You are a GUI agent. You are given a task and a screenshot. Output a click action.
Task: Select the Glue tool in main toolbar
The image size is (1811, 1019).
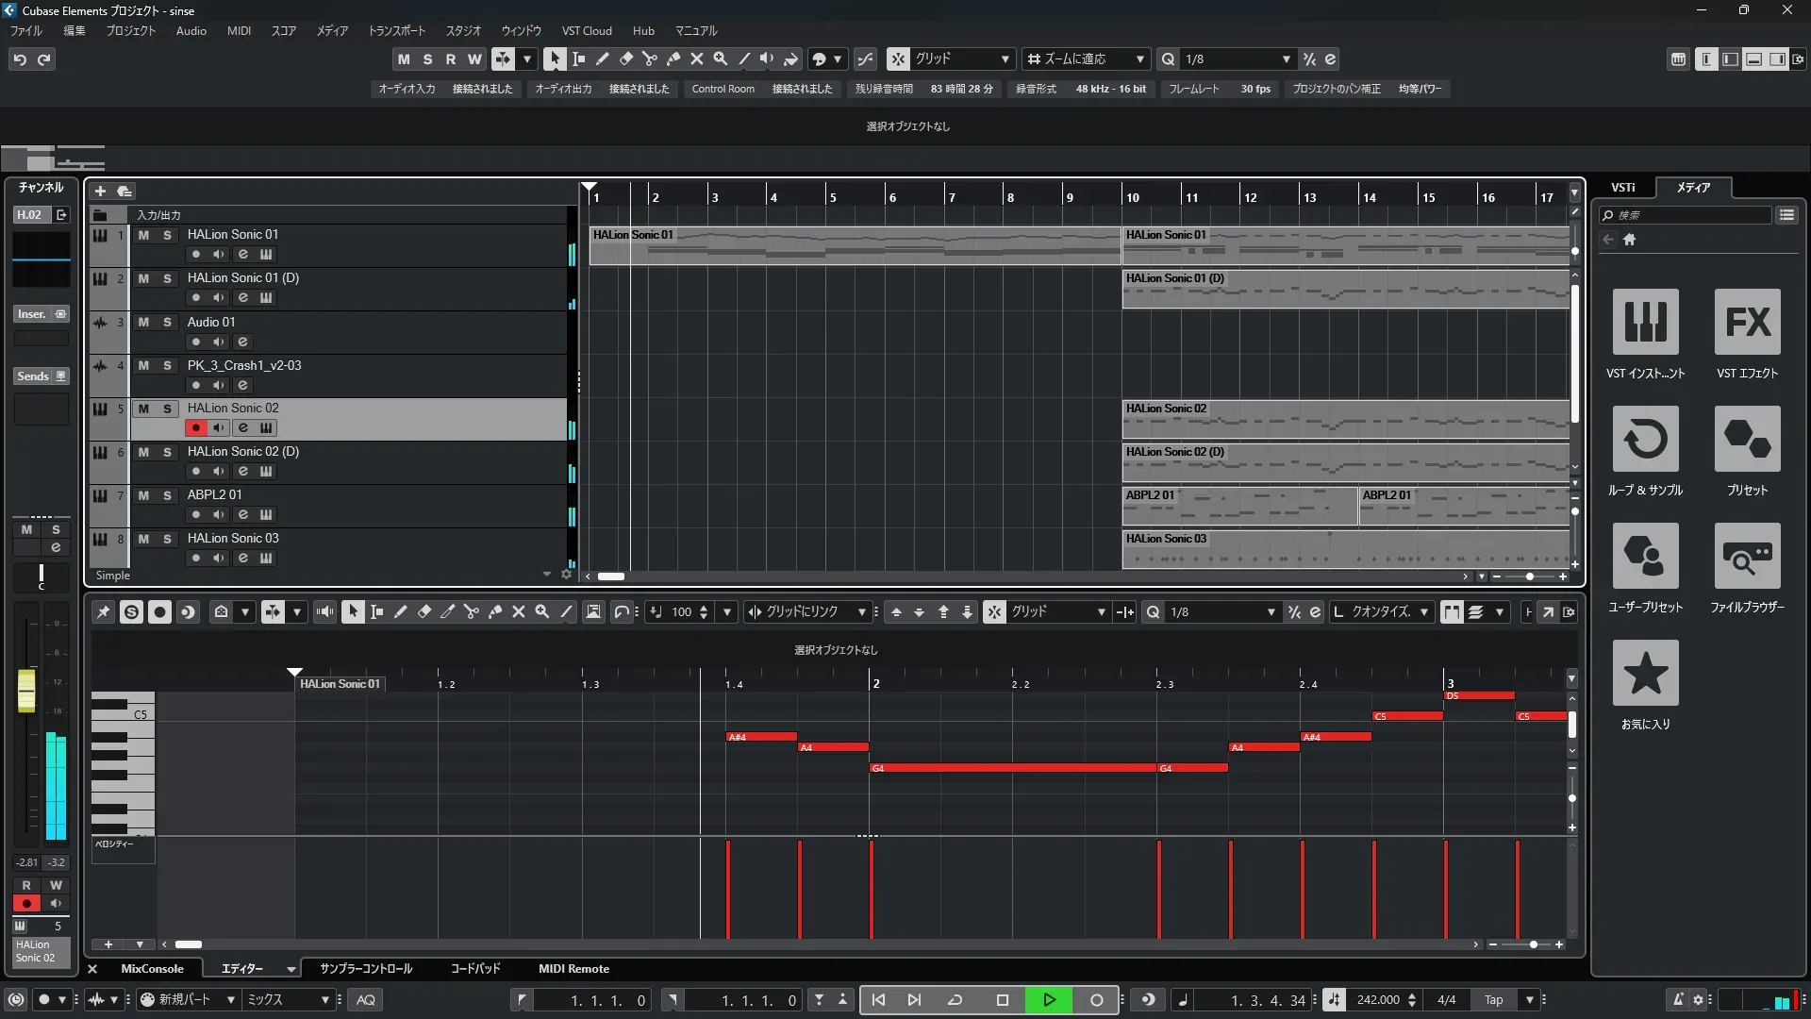pyautogui.click(x=673, y=58)
